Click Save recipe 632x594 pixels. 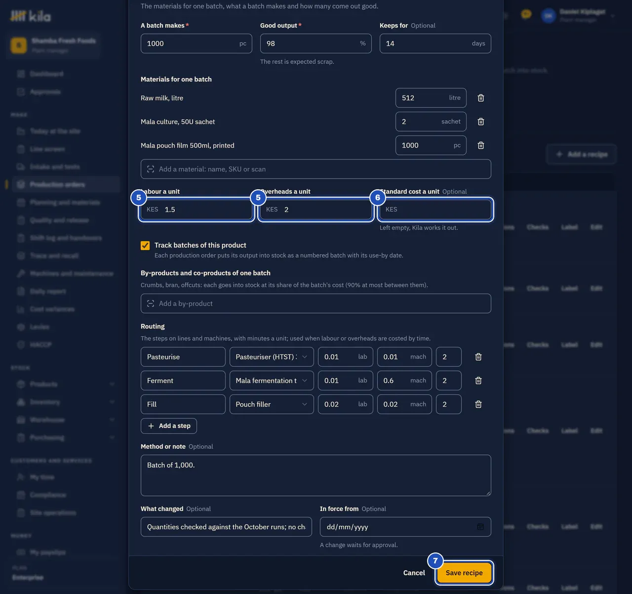[x=464, y=573]
